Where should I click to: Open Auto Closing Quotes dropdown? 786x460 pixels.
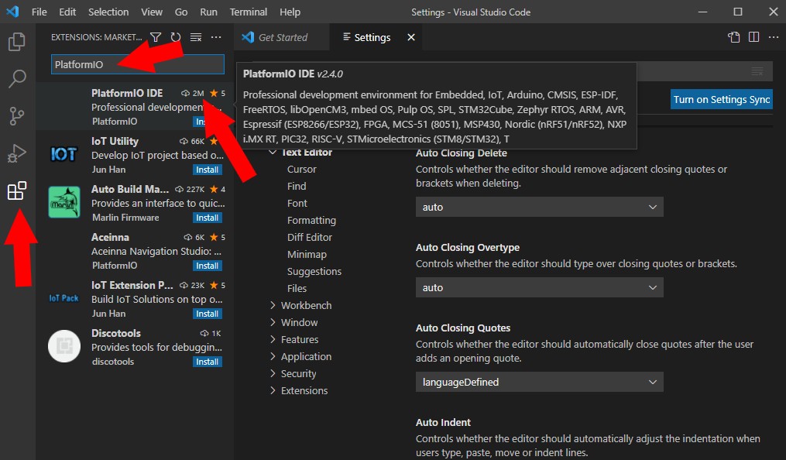click(540, 382)
